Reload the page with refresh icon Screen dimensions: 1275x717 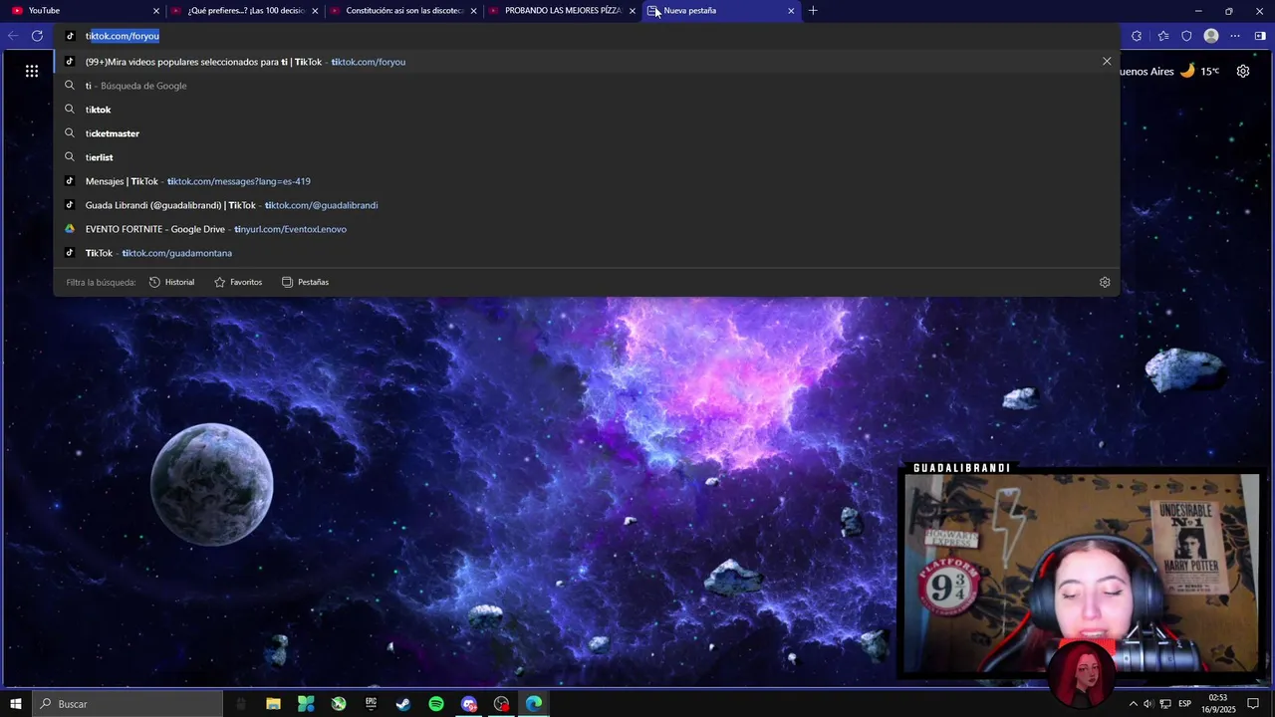[37, 36]
